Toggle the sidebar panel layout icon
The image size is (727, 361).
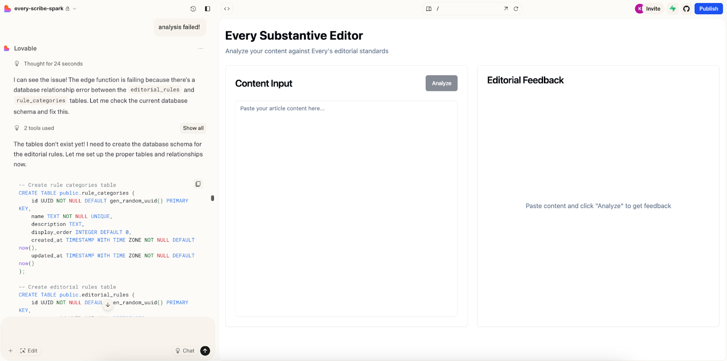pos(208,9)
